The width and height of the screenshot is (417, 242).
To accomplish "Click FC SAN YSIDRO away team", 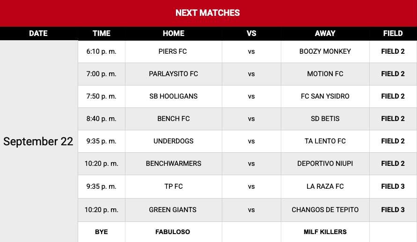I will [x=325, y=96].
